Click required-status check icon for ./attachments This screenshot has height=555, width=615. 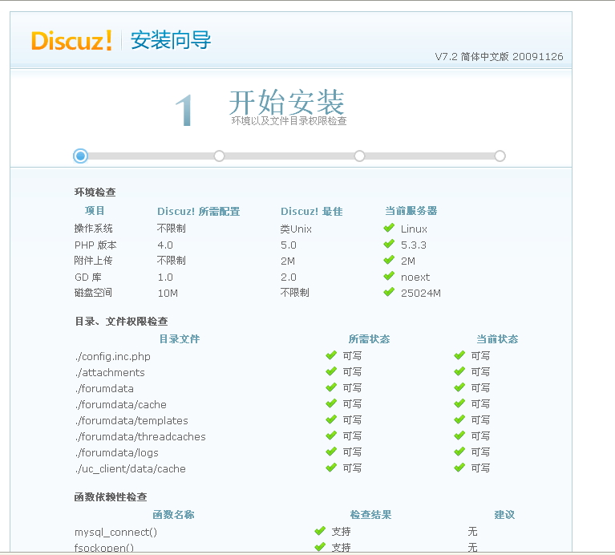click(x=331, y=371)
